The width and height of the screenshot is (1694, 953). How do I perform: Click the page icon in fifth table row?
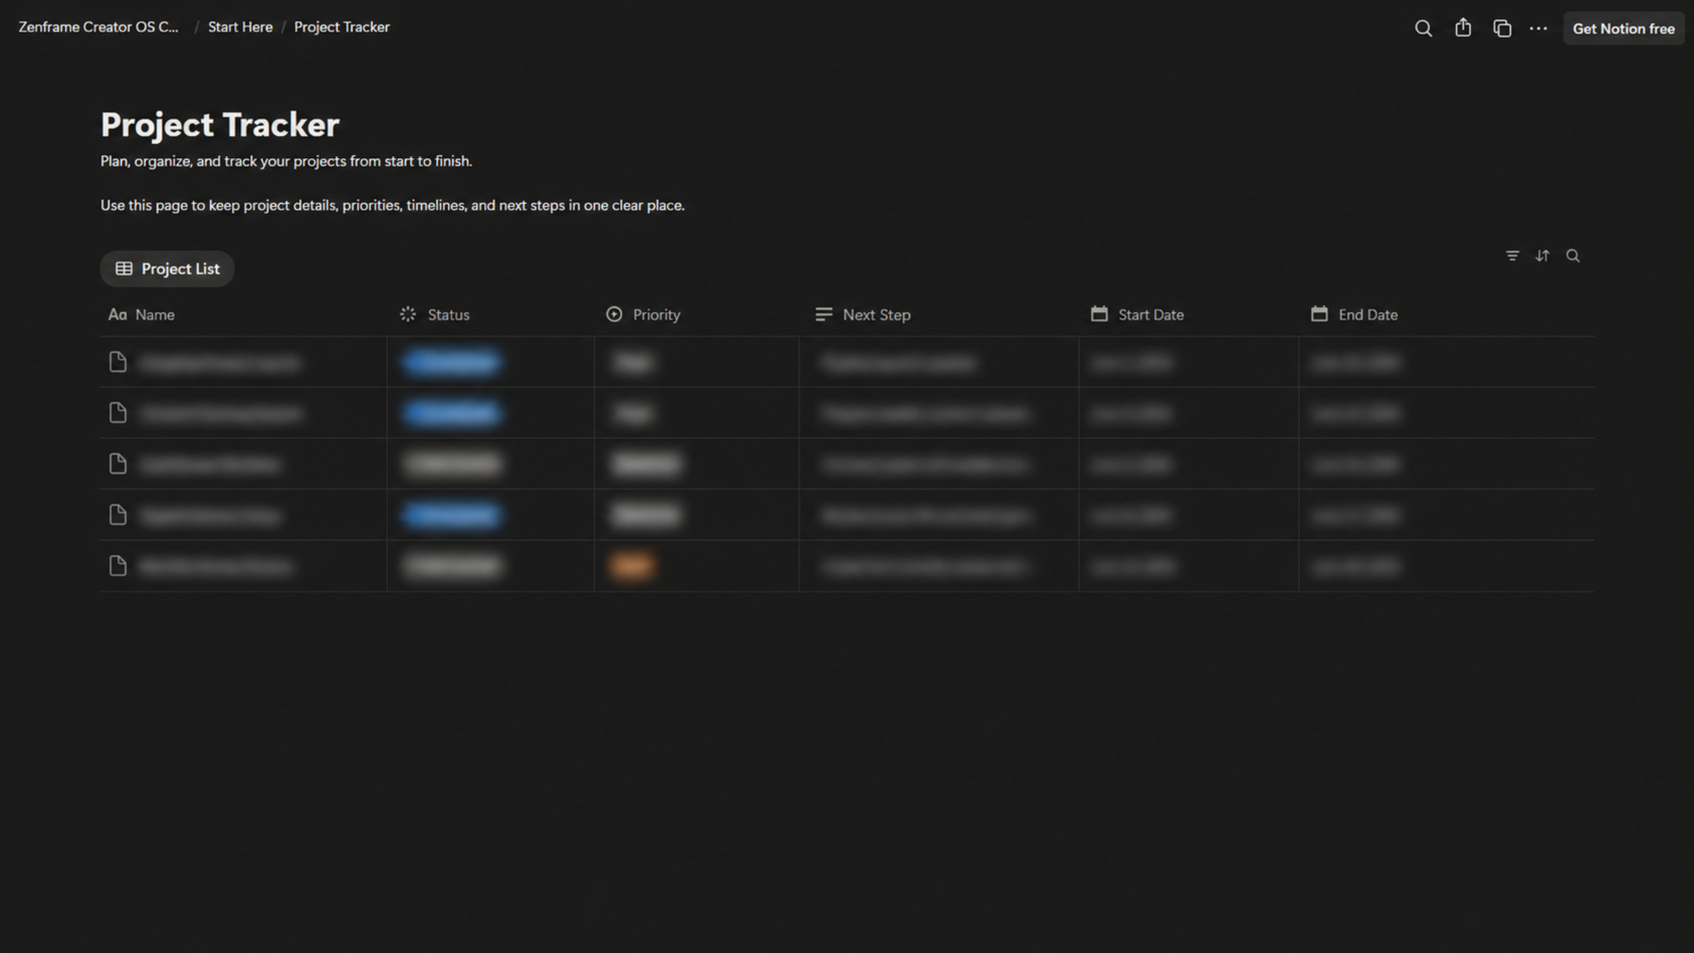(118, 566)
